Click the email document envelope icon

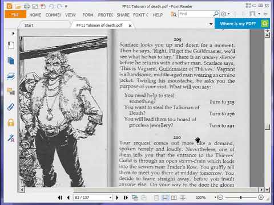pos(35,7)
